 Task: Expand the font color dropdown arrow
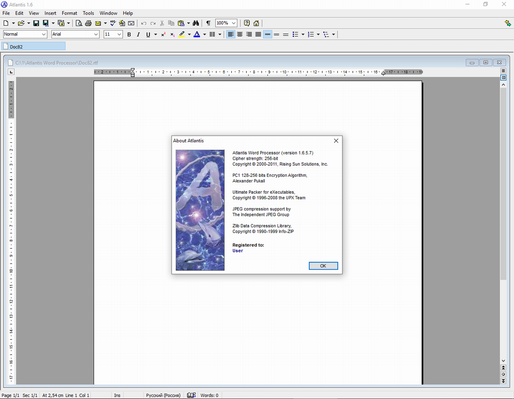coord(205,35)
